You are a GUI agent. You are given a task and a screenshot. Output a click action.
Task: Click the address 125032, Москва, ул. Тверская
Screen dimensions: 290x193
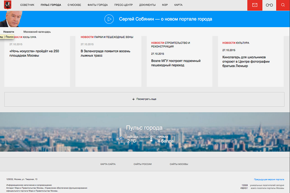coord(22,179)
